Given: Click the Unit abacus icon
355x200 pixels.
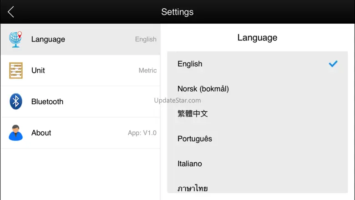Looking at the screenshot, I should 16,71.
